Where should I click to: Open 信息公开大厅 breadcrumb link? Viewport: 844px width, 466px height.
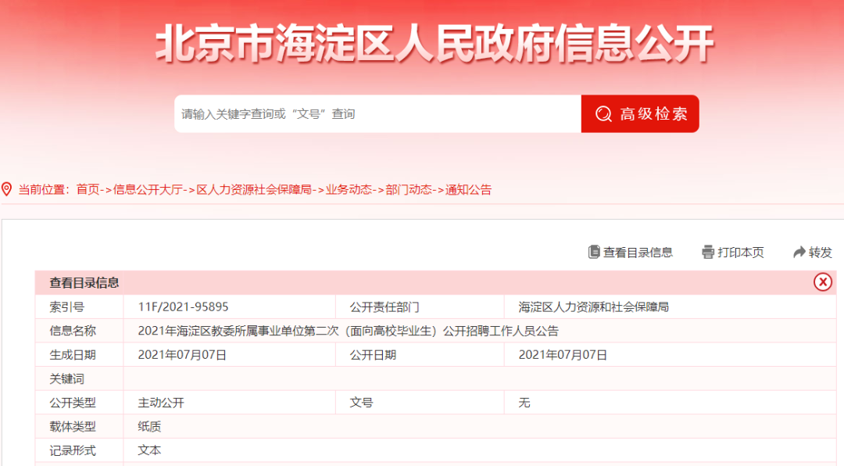point(148,190)
